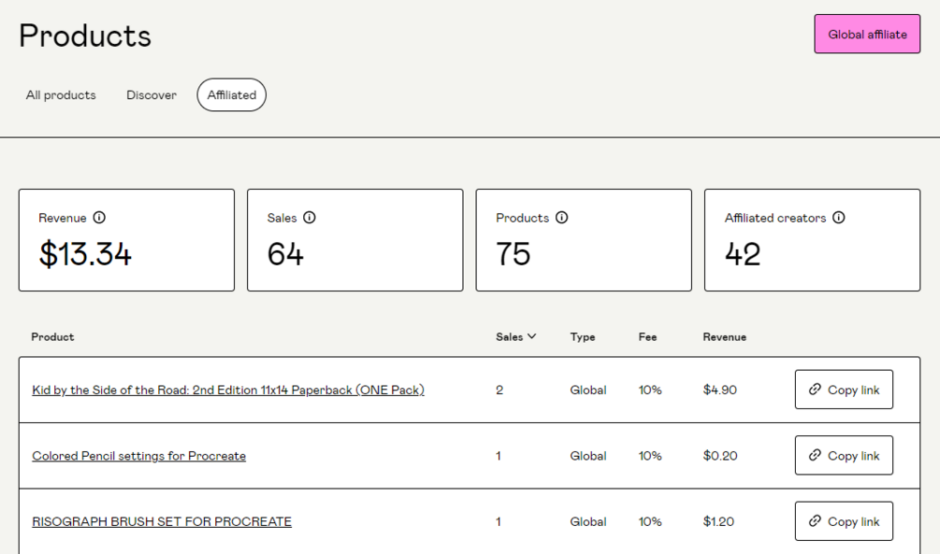Click the $13.34 Revenue stat card
940x554 pixels.
(x=126, y=240)
